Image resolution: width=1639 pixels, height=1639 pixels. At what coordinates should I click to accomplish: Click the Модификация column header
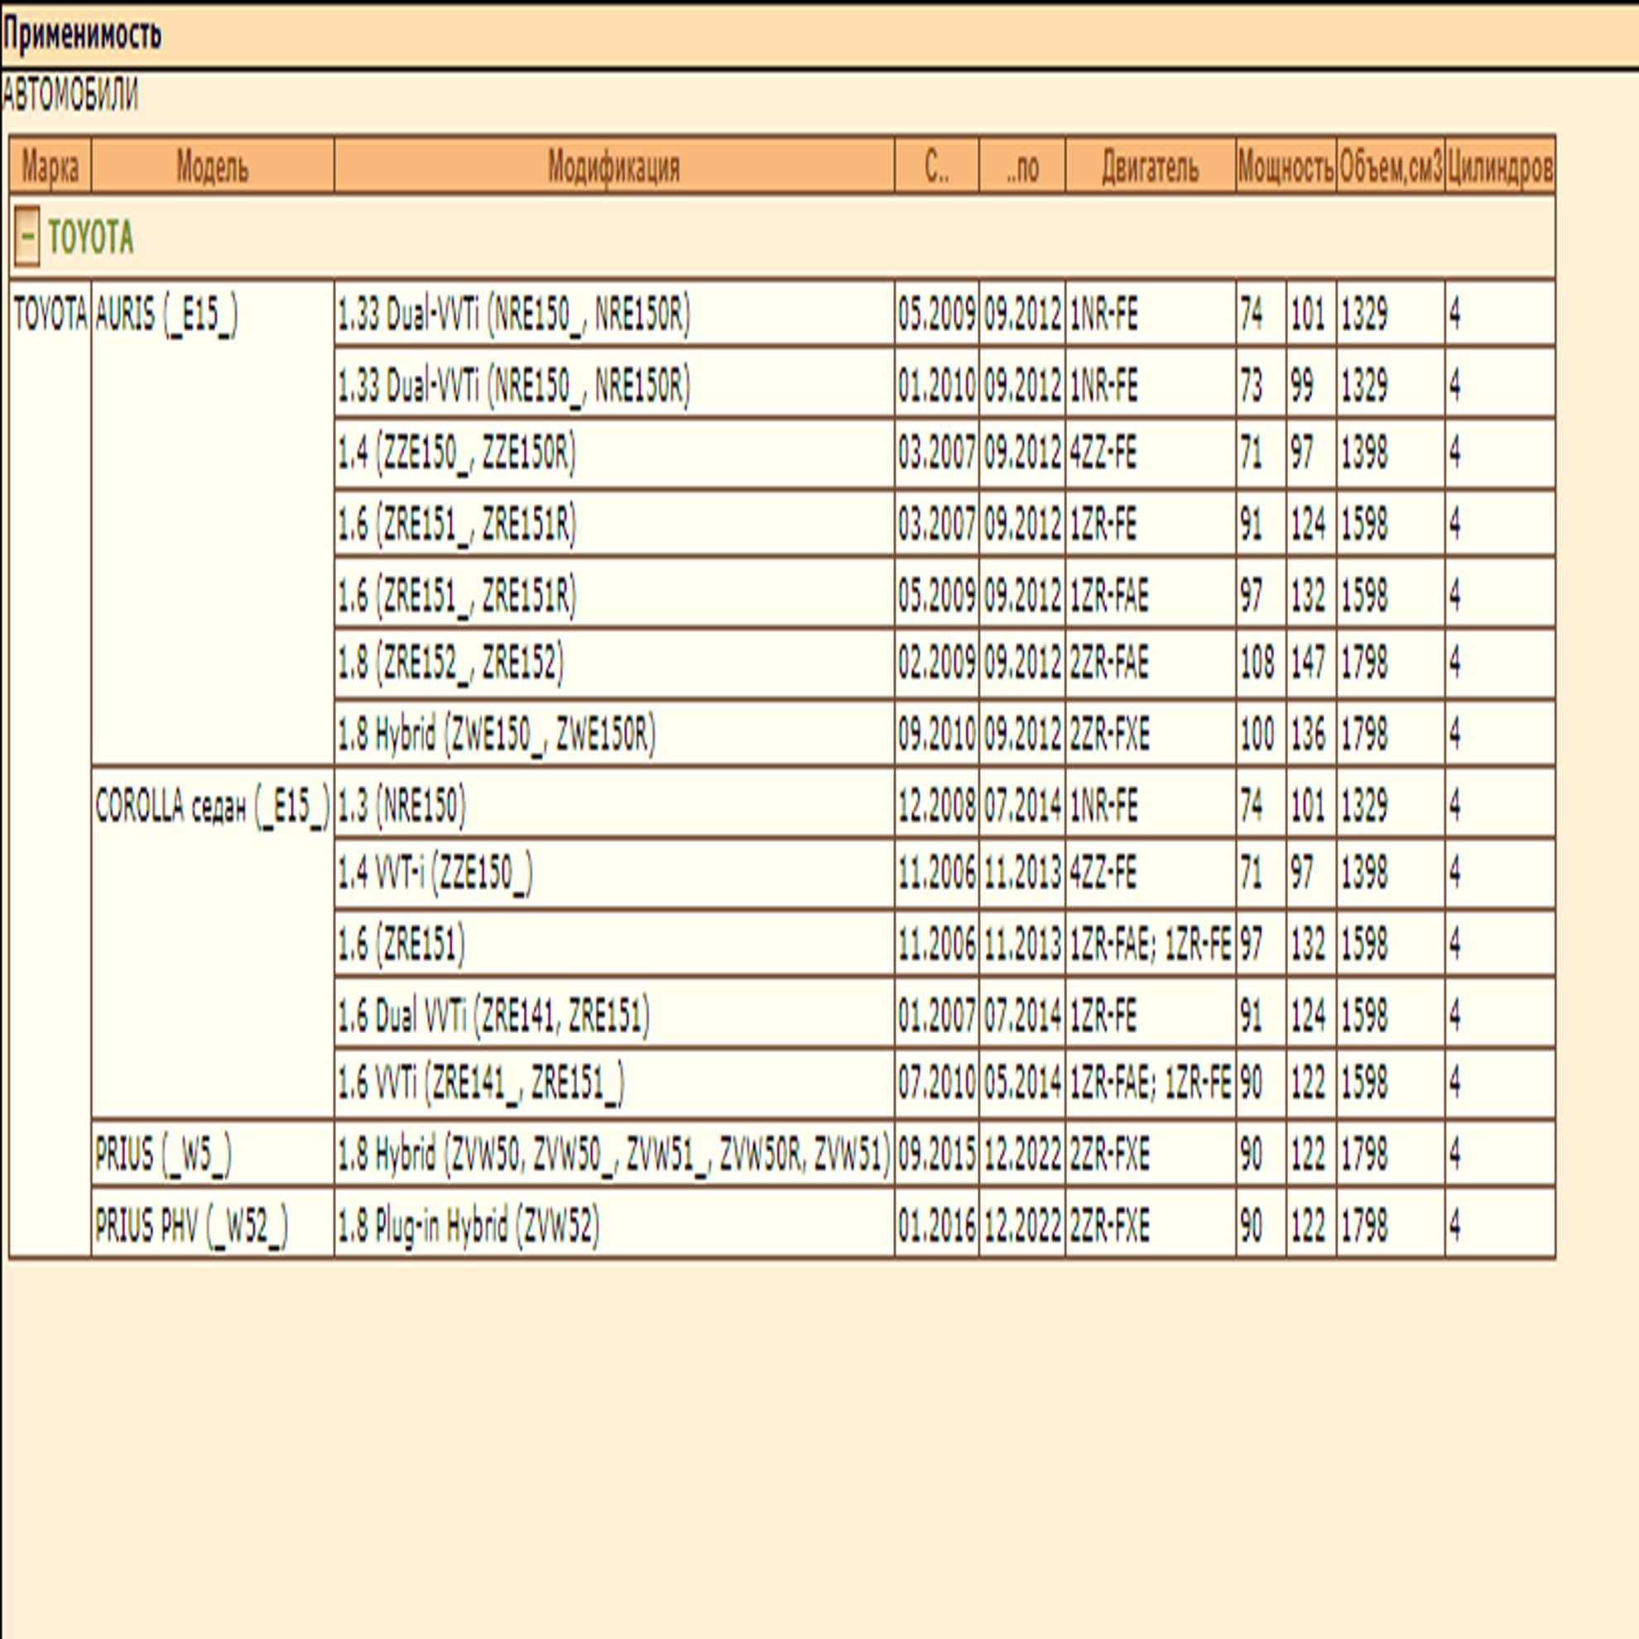pos(613,167)
